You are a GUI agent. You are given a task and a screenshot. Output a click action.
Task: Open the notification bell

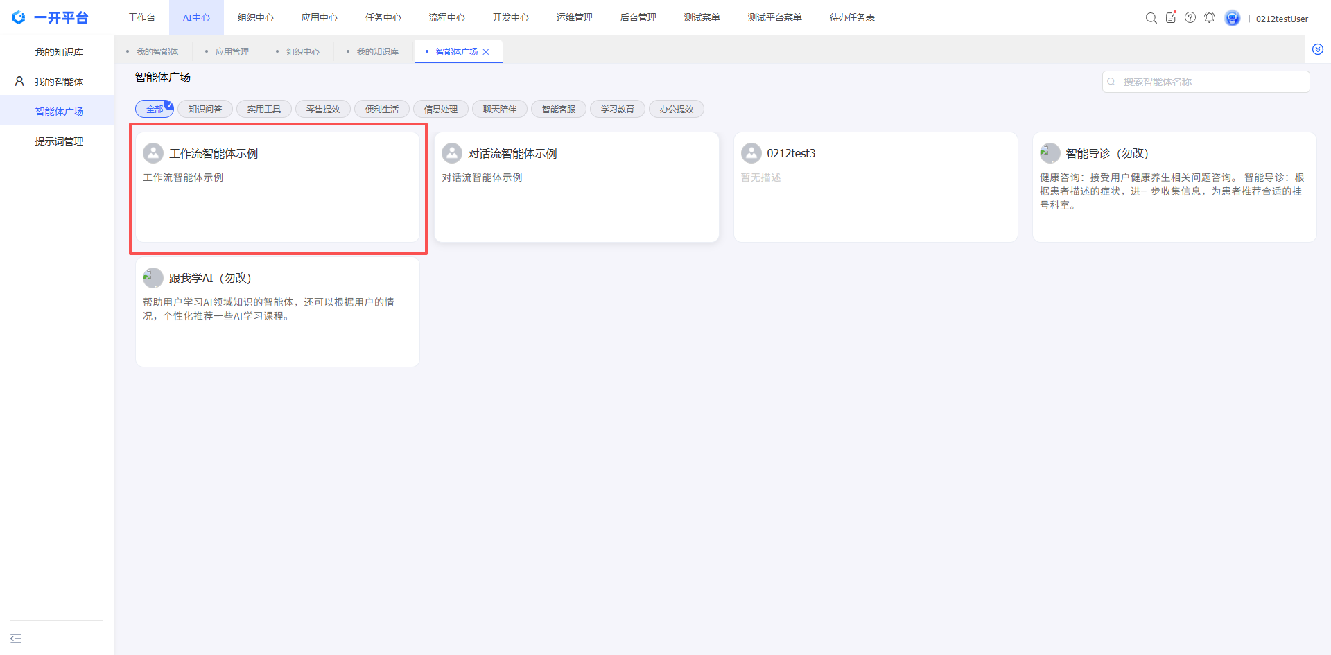1210,18
